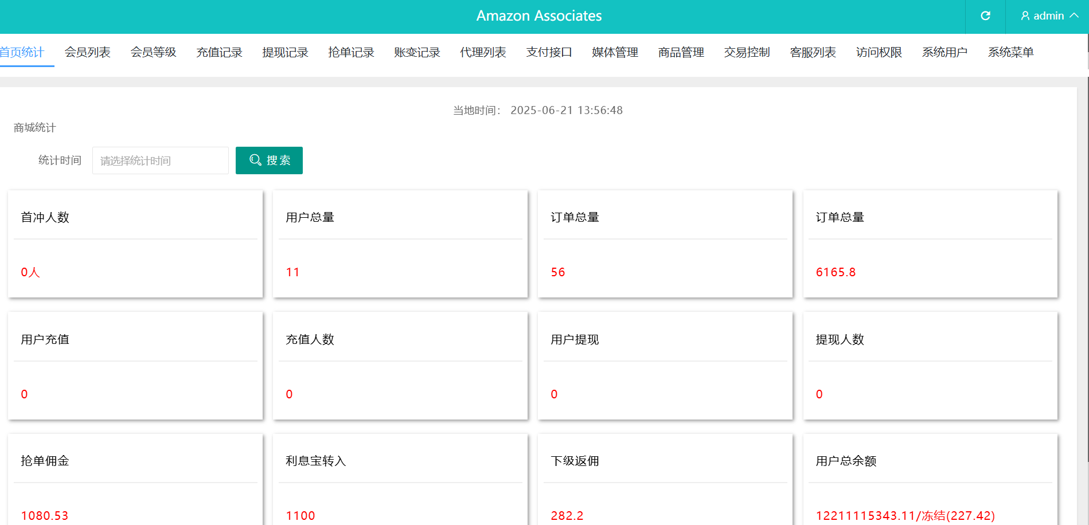Open the 商品管理 section
The image size is (1089, 525).
click(681, 52)
